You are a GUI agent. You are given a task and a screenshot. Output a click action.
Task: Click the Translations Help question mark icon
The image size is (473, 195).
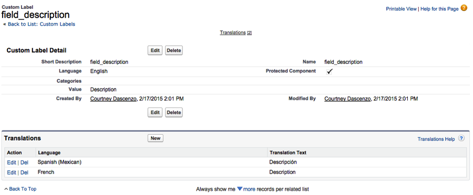(461, 138)
